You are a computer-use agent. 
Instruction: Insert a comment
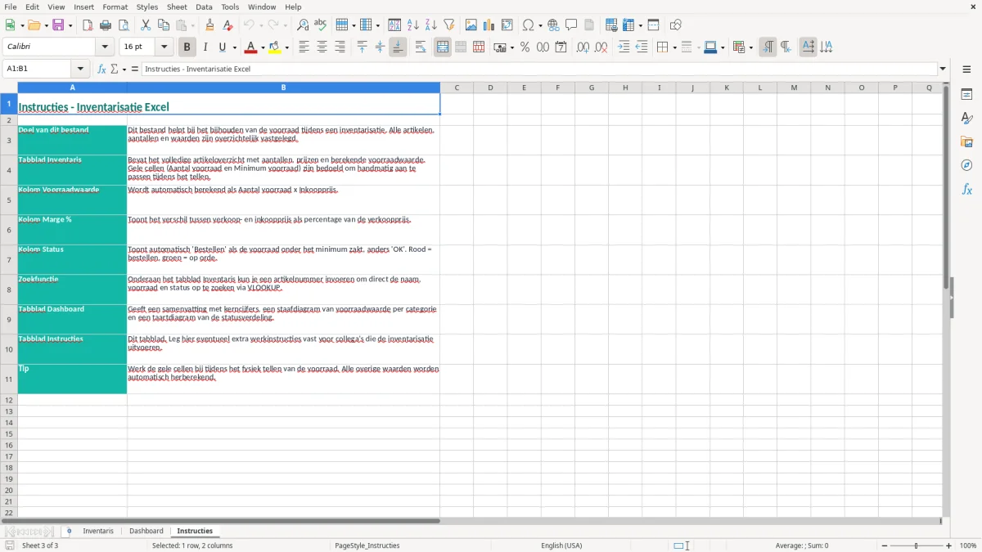click(x=571, y=25)
